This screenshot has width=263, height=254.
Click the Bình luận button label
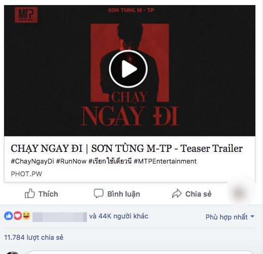(x=124, y=194)
